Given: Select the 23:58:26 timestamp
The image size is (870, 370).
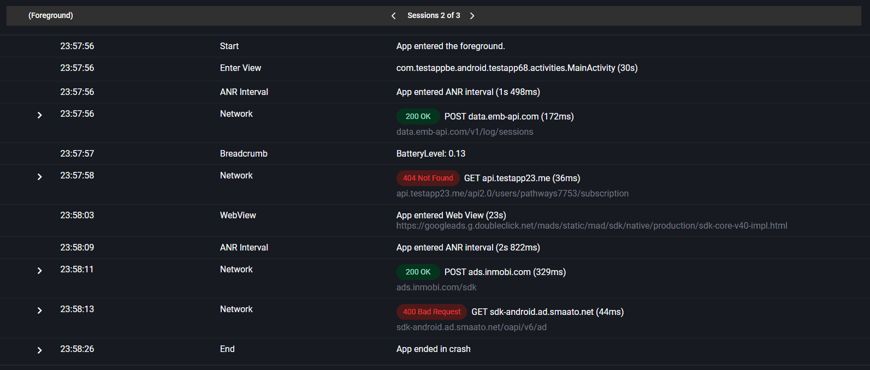Looking at the screenshot, I should pyautogui.click(x=77, y=349).
